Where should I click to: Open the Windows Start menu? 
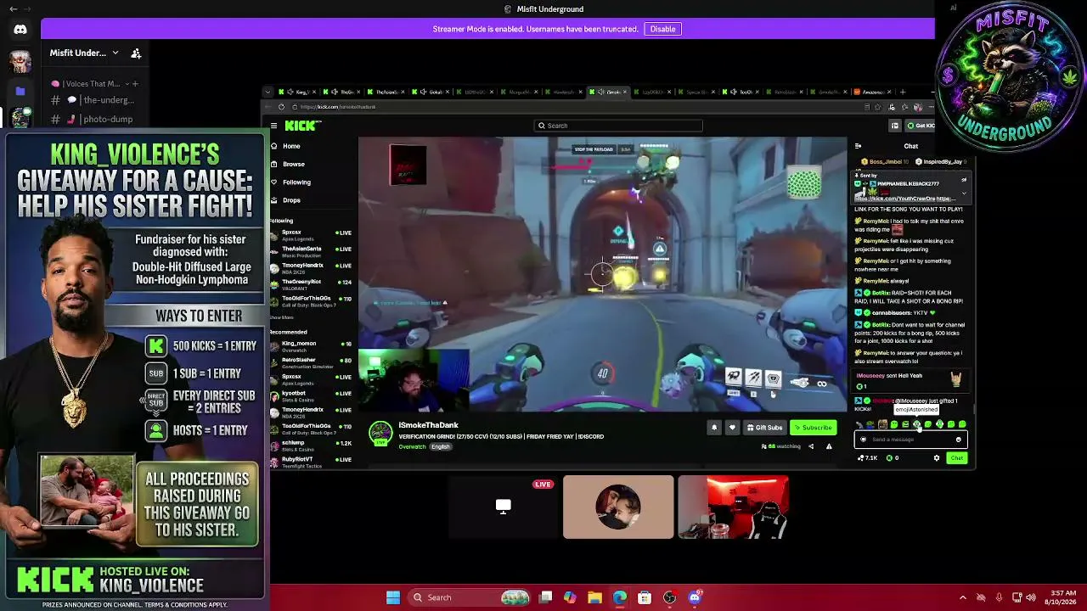click(x=393, y=597)
